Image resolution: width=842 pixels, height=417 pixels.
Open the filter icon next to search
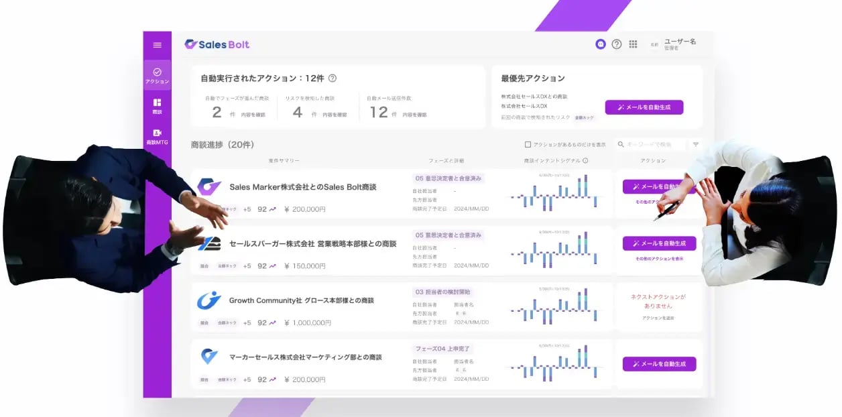[696, 144]
